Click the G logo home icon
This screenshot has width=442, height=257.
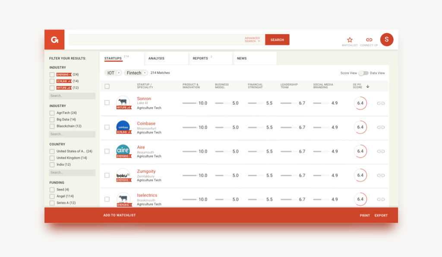point(54,40)
